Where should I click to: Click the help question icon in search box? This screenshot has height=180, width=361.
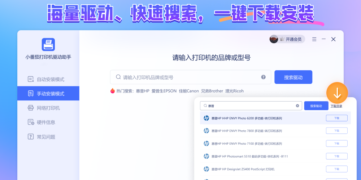264,77
